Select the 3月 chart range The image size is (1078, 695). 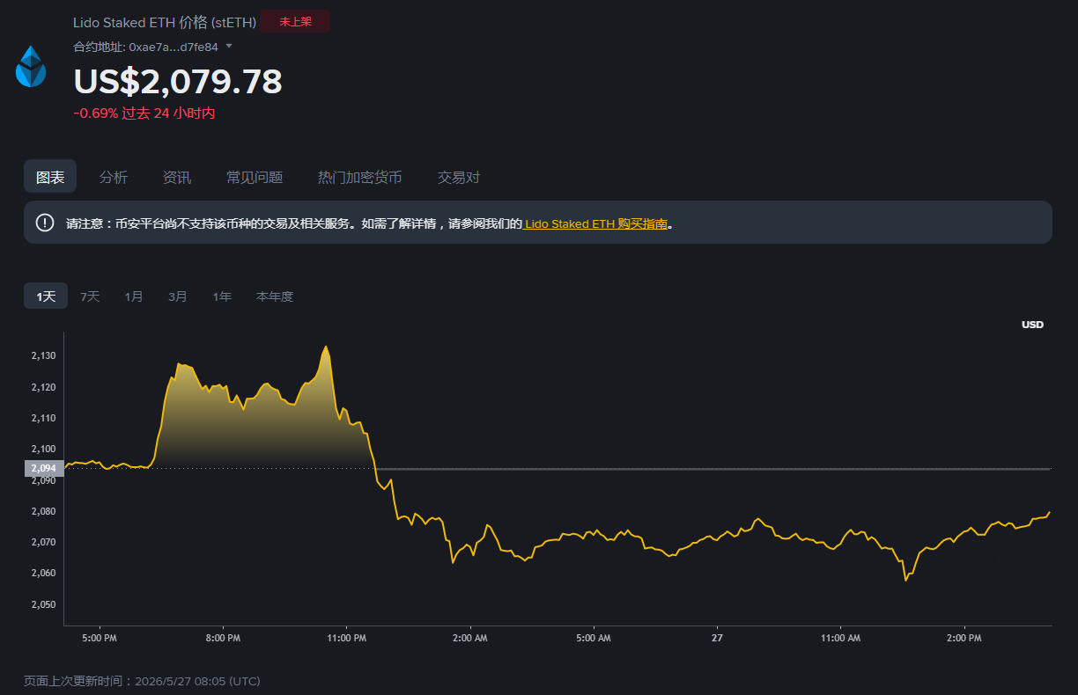pyautogui.click(x=178, y=296)
